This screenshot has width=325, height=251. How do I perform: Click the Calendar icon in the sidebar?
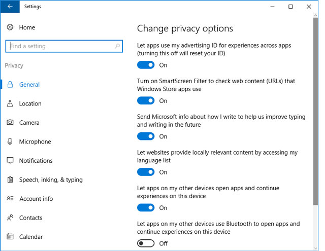(x=10, y=236)
